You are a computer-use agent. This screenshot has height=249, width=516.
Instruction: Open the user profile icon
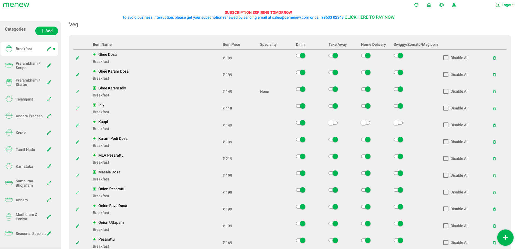pos(454,5)
